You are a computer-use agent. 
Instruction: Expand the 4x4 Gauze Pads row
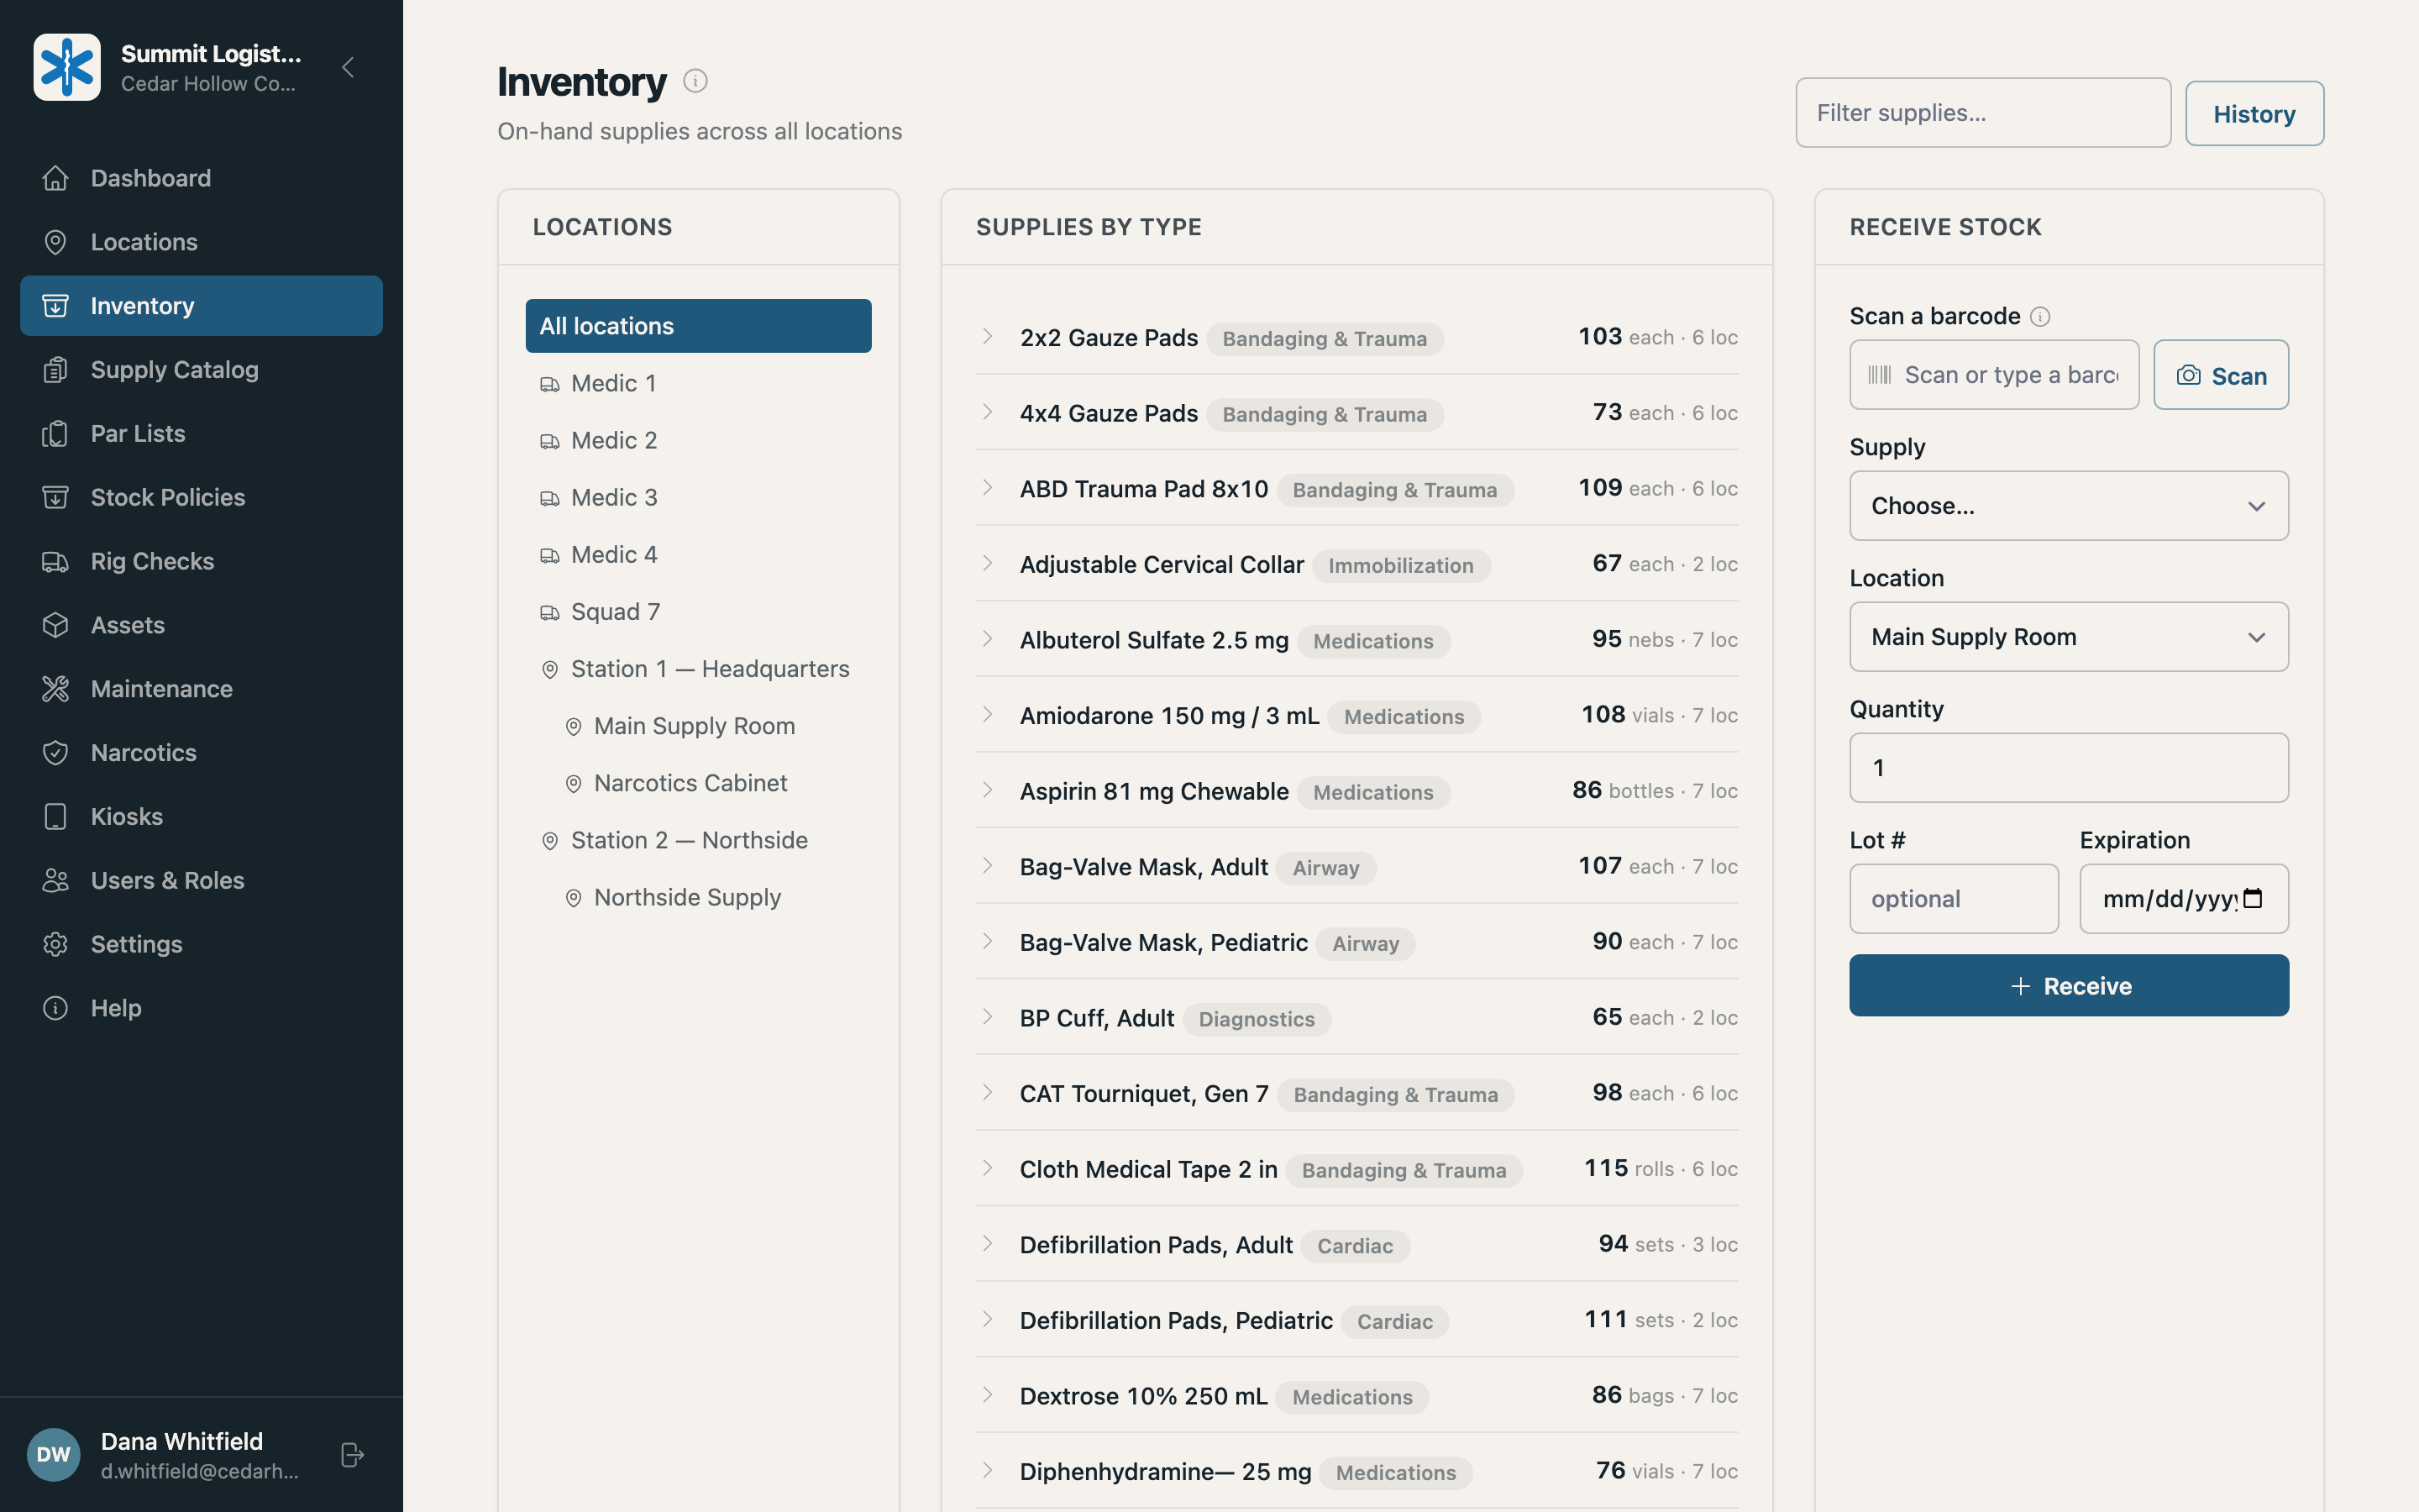tap(988, 412)
